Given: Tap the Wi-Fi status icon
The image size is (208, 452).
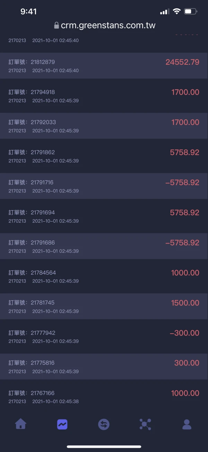Looking at the screenshot, I should [x=177, y=11].
